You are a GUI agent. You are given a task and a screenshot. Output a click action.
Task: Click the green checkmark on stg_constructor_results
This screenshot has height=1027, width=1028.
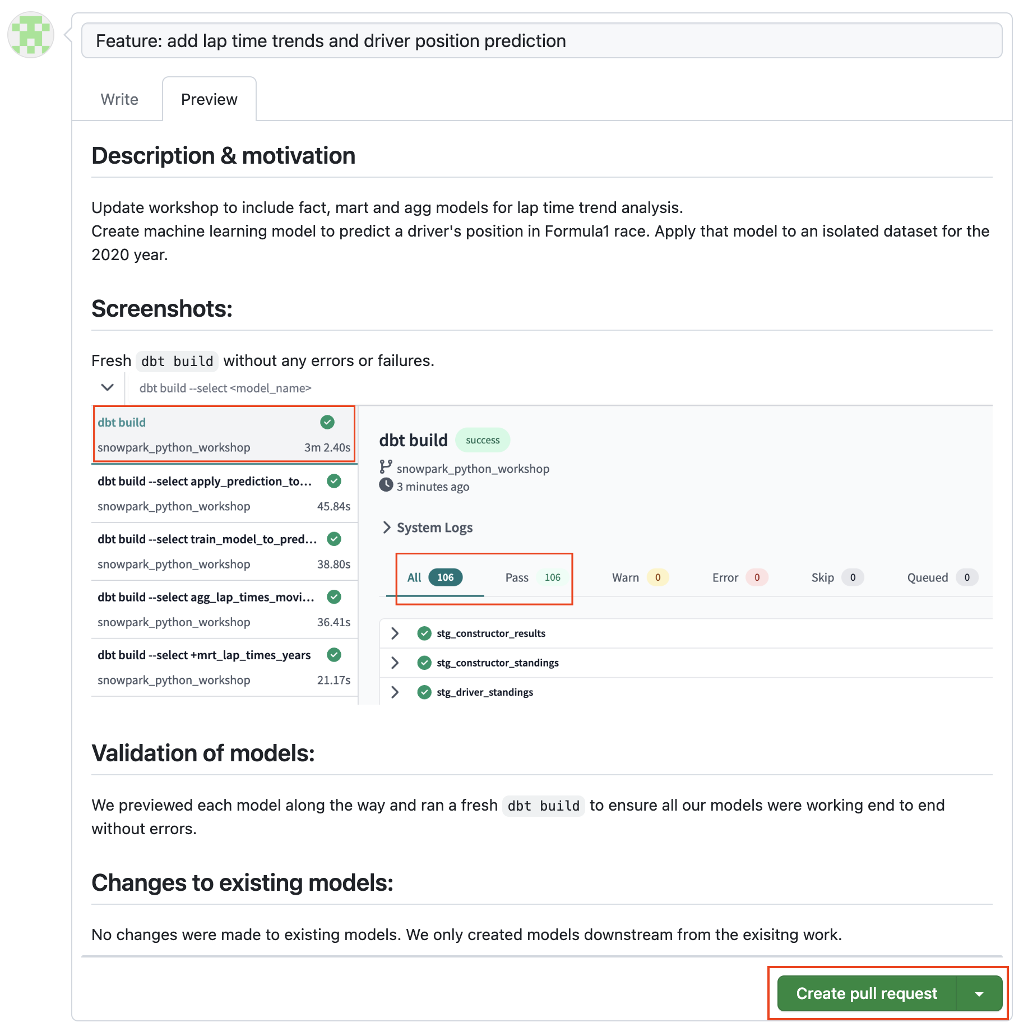(x=423, y=633)
